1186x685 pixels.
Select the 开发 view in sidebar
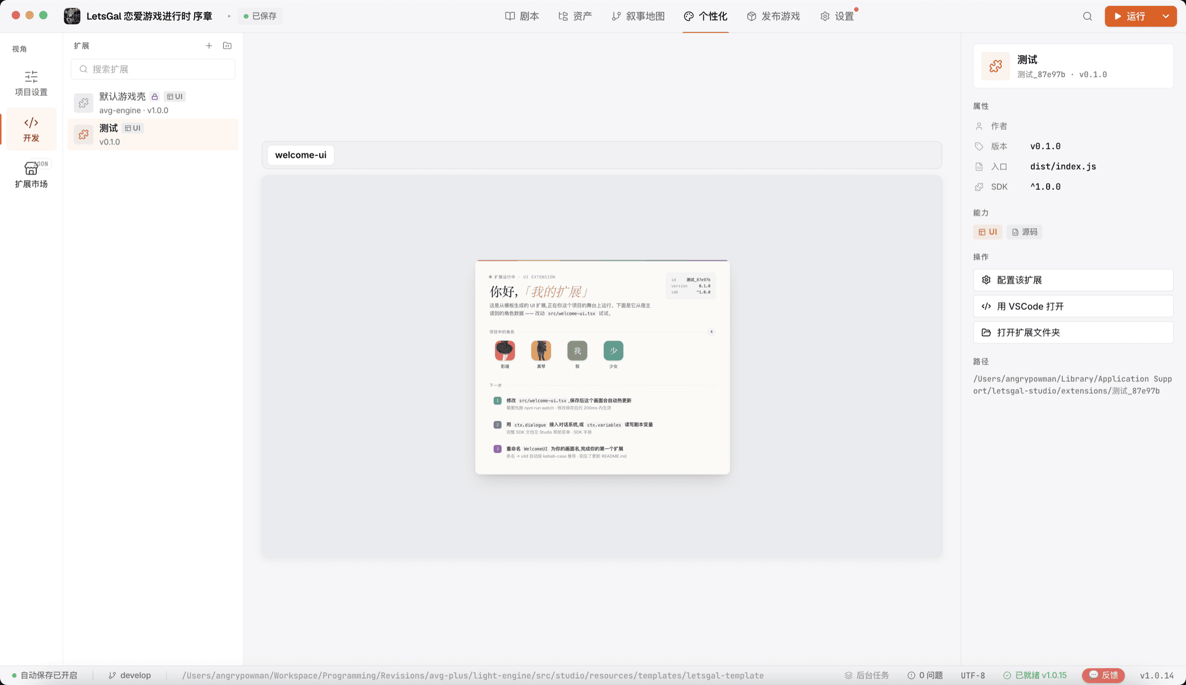coord(31,129)
